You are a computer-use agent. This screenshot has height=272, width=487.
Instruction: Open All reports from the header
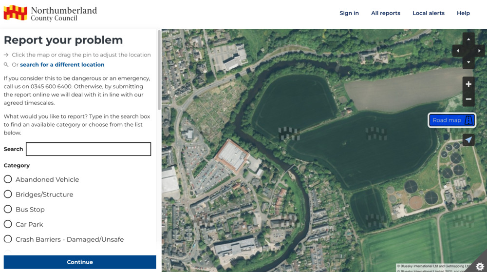pyautogui.click(x=385, y=13)
